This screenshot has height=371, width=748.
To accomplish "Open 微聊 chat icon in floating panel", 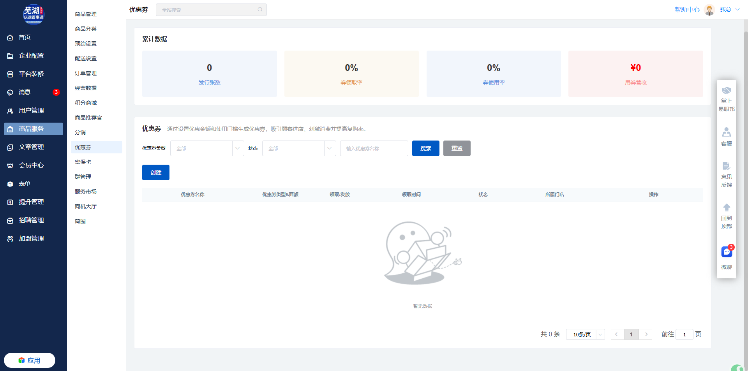I will click(x=727, y=252).
